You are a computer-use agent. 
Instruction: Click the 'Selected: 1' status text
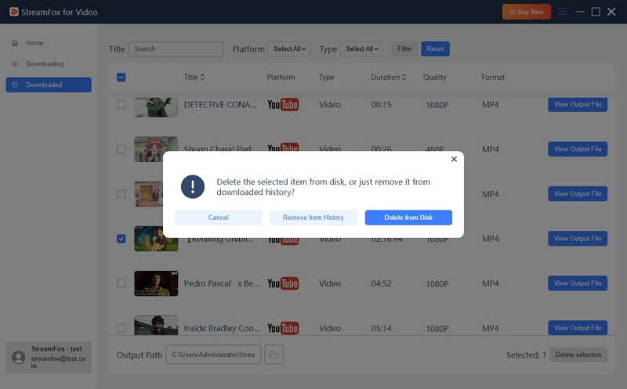[x=526, y=355]
